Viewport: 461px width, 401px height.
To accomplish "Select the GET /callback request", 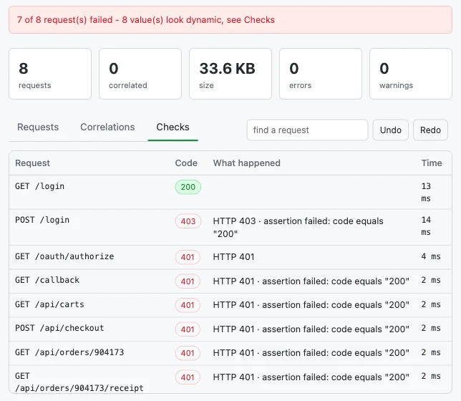I will tap(230, 281).
